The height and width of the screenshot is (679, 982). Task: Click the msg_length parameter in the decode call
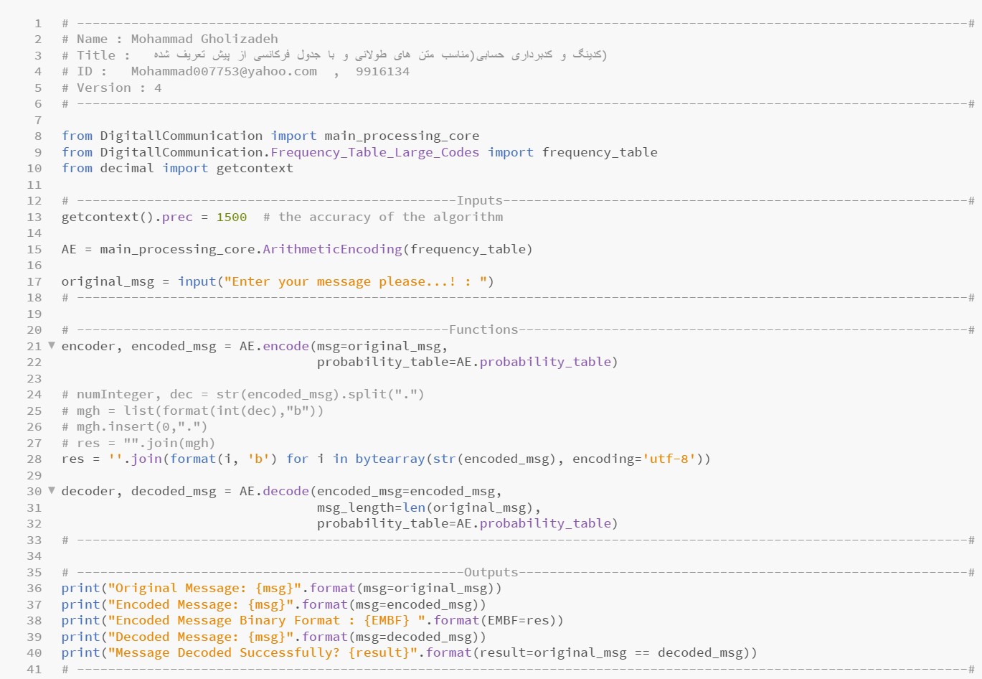click(355, 507)
